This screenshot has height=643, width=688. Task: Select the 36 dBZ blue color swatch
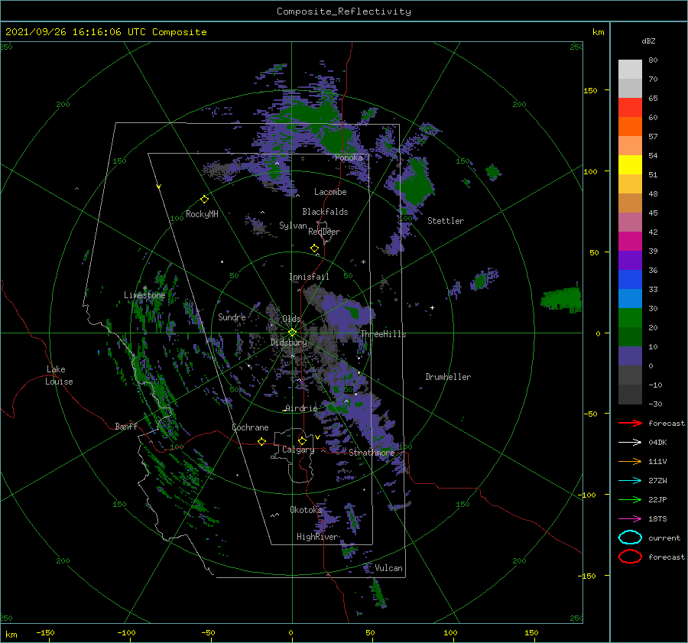click(x=630, y=279)
